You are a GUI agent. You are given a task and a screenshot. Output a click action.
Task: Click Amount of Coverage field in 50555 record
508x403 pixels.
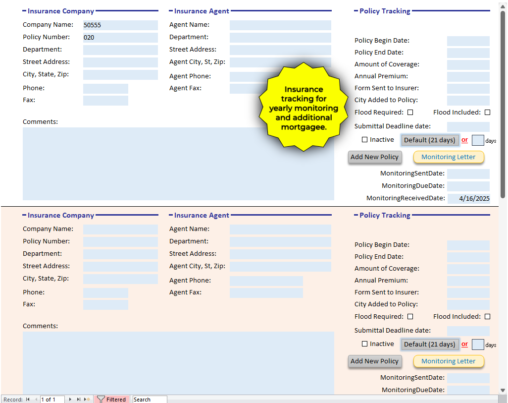[x=468, y=65]
